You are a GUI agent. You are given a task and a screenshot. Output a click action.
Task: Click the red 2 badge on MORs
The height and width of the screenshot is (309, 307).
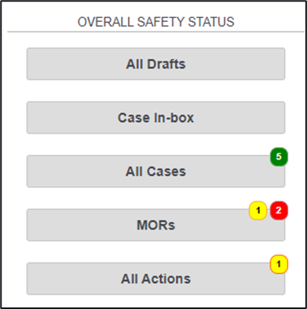(x=279, y=211)
